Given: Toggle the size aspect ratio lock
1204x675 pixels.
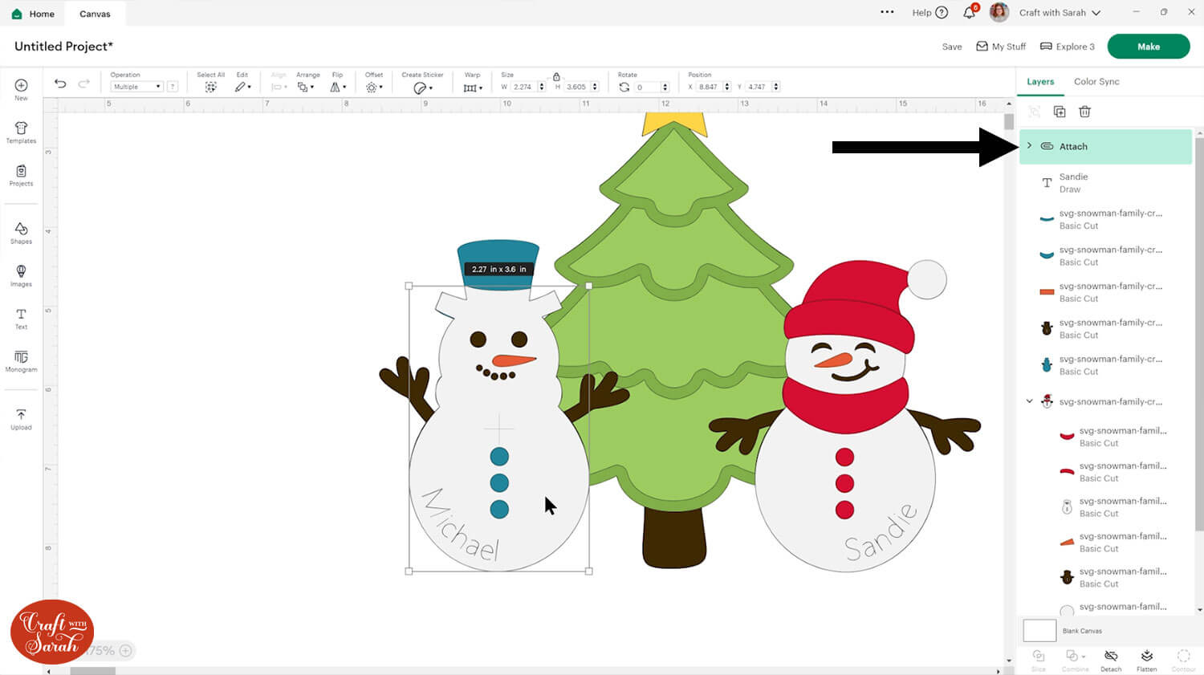Looking at the screenshot, I should click(x=556, y=76).
